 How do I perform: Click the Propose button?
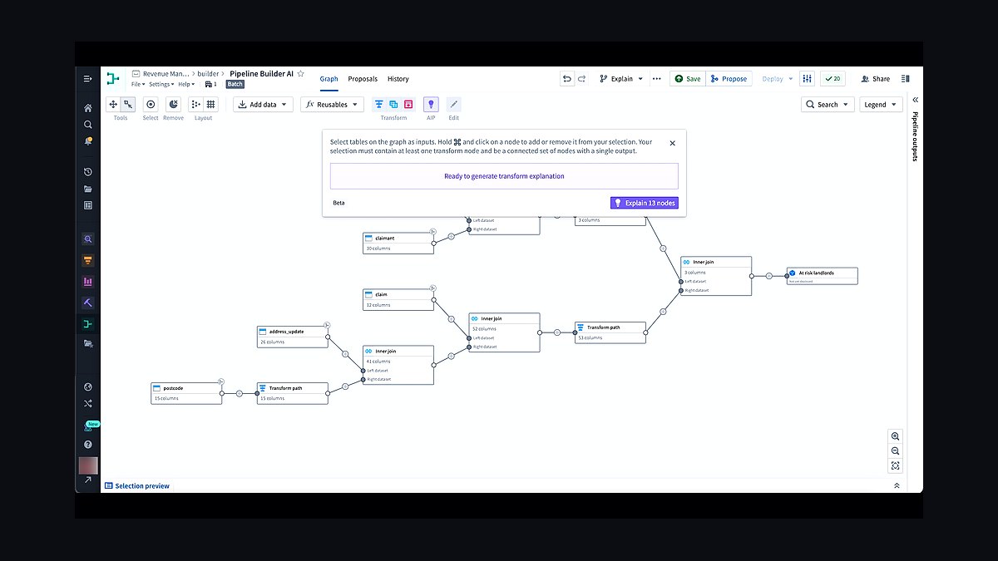[x=729, y=79]
